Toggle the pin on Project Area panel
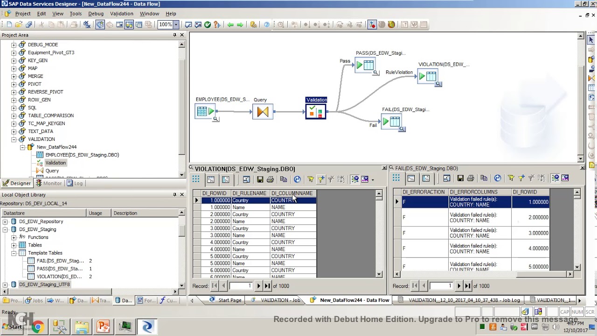Image resolution: width=597 pixels, height=336 pixels. click(x=174, y=35)
